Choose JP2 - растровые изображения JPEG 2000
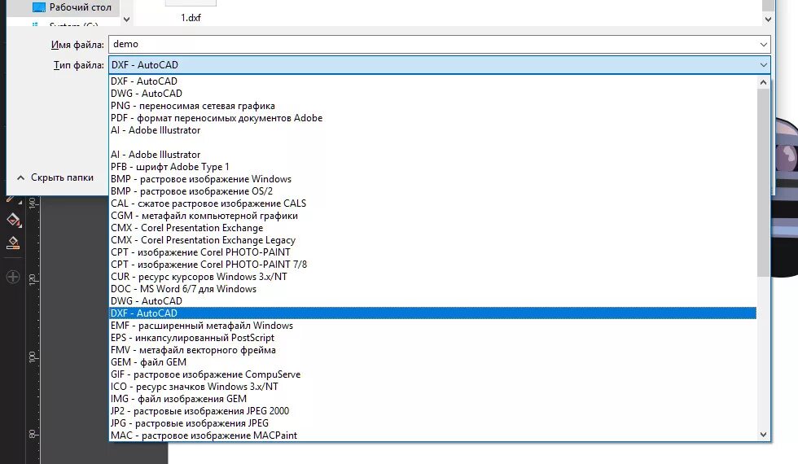 (x=432, y=411)
